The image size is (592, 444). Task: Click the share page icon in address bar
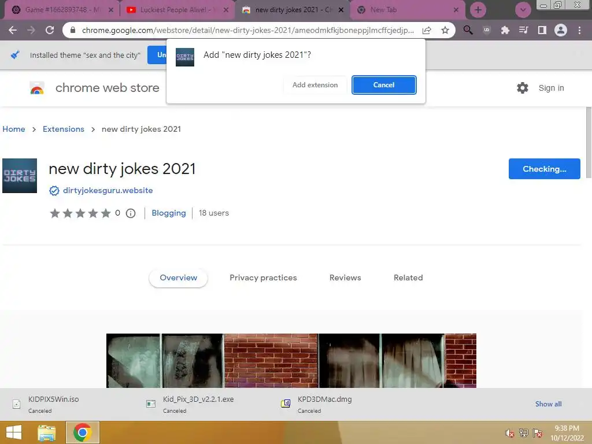pos(427,30)
